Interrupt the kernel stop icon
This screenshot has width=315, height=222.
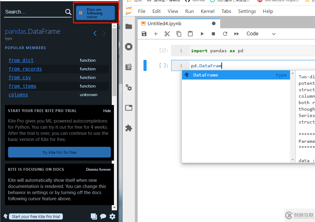(x=214, y=34)
